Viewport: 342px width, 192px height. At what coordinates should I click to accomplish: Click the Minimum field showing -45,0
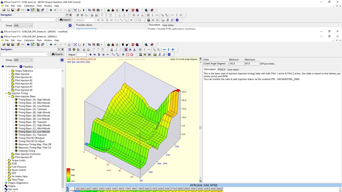point(236,64)
